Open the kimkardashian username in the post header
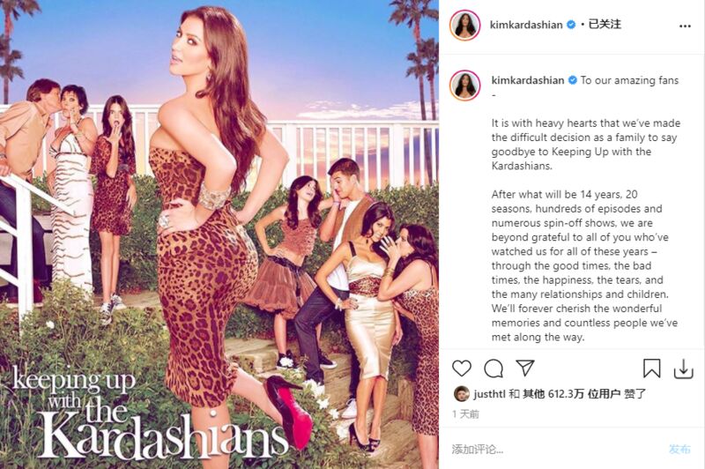The height and width of the screenshot is (469, 705). pos(526,25)
